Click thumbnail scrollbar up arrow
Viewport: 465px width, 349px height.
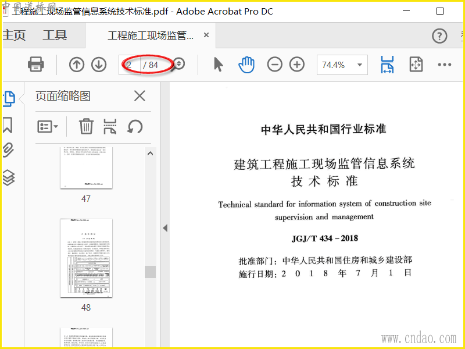click(151, 154)
